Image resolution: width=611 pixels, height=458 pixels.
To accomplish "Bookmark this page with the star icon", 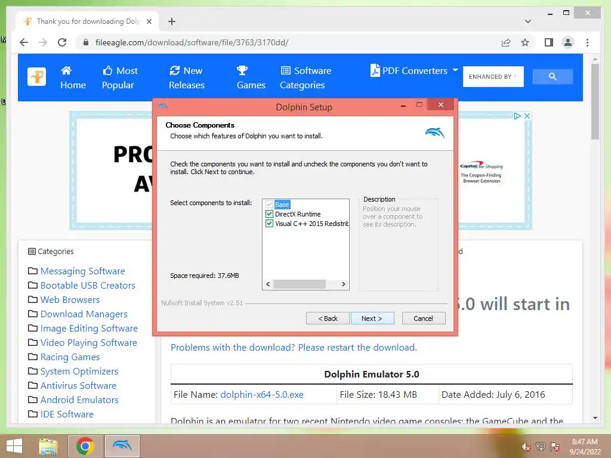I will 525,42.
